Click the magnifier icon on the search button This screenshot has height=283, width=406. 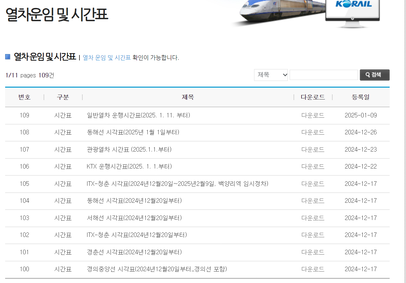[x=367, y=75]
